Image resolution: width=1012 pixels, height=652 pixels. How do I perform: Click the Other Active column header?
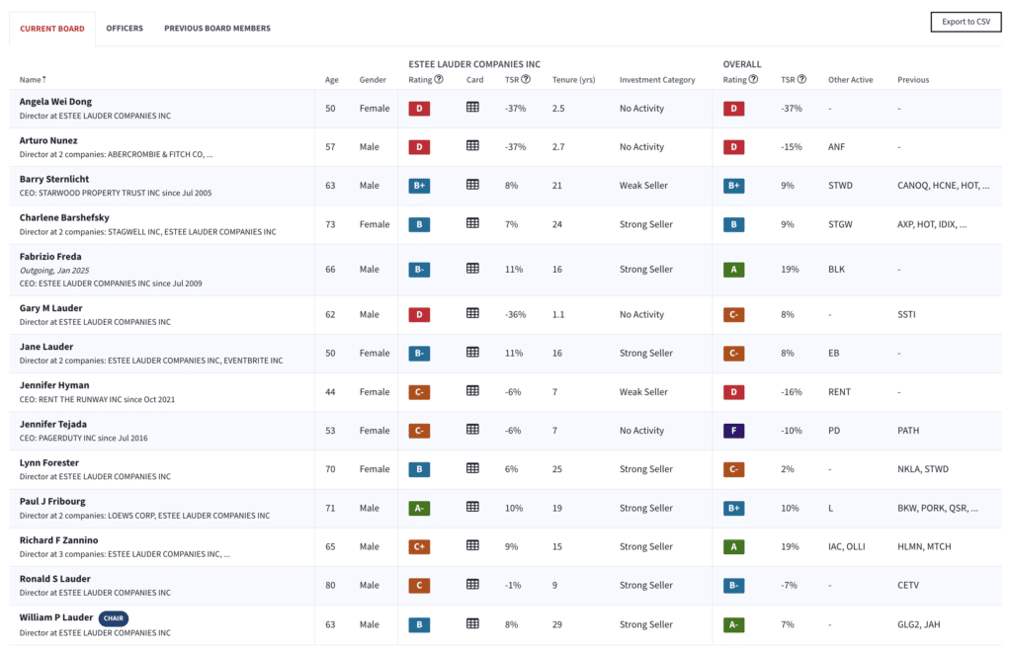[x=851, y=80]
